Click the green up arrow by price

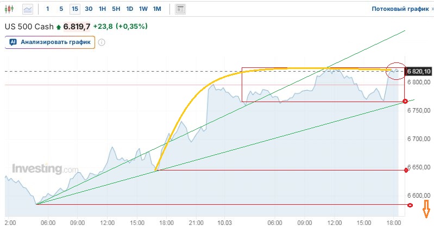[x=59, y=26]
